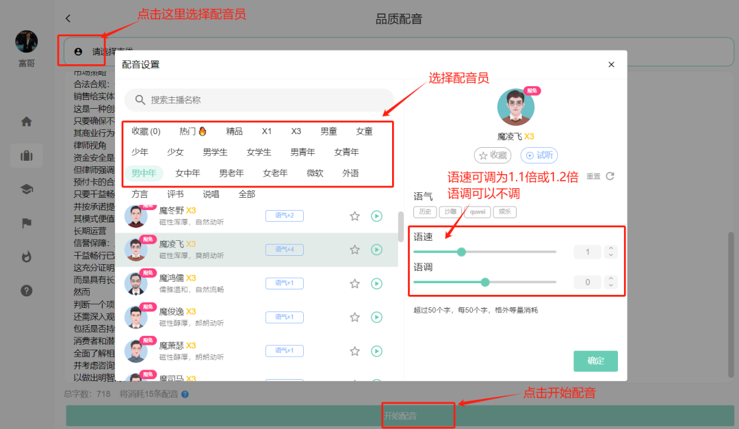Select the 收藏 (0) category

[146, 131]
